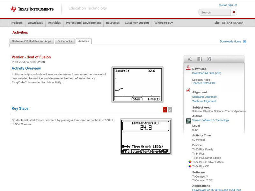Click the red search submit arrow
The height and width of the screenshot is (191, 255).
tap(234, 12)
